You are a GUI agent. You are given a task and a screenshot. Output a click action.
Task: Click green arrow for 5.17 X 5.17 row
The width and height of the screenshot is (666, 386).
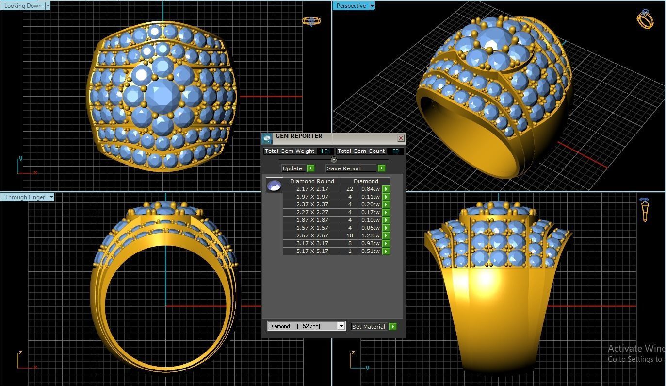click(x=386, y=251)
